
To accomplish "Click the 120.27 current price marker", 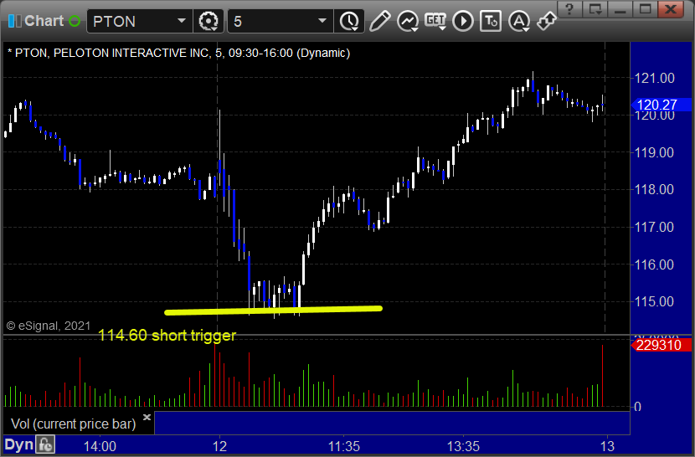I will tap(661, 105).
